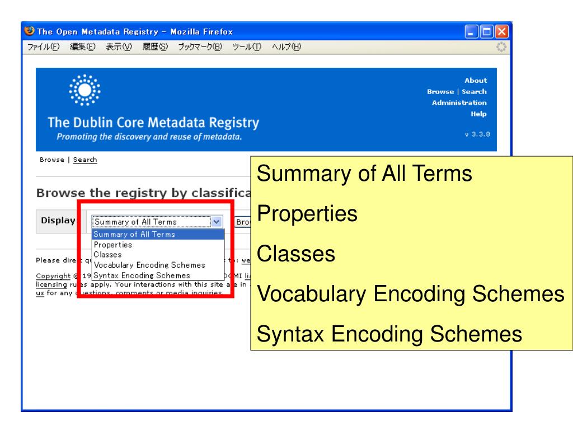The width and height of the screenshot is (573, 430).
Task: Open the Help link in header
Action: pyautogui.click(x=478, y=114)
